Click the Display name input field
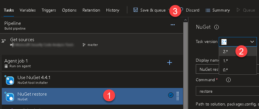259x109 pixels. [227, 69]
